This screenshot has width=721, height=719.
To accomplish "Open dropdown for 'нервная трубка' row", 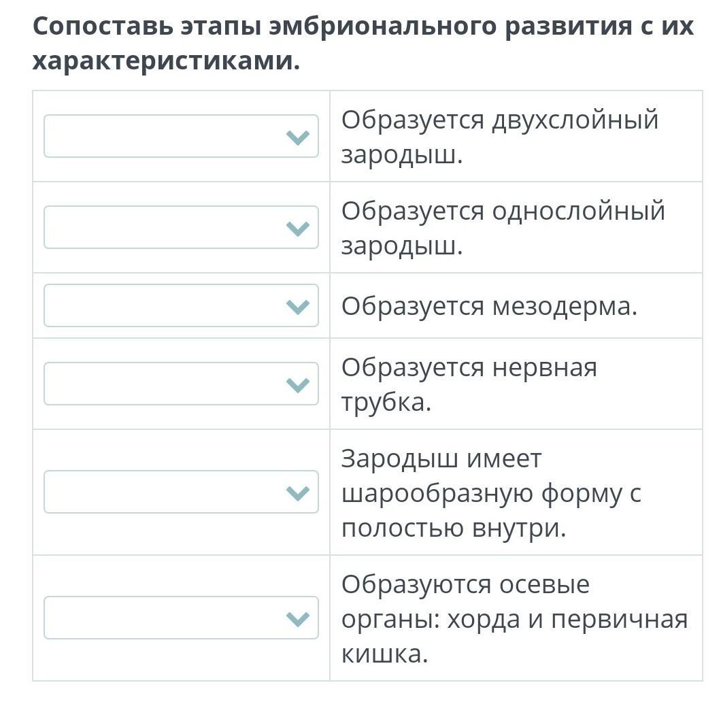I will (x=181, y=384).
